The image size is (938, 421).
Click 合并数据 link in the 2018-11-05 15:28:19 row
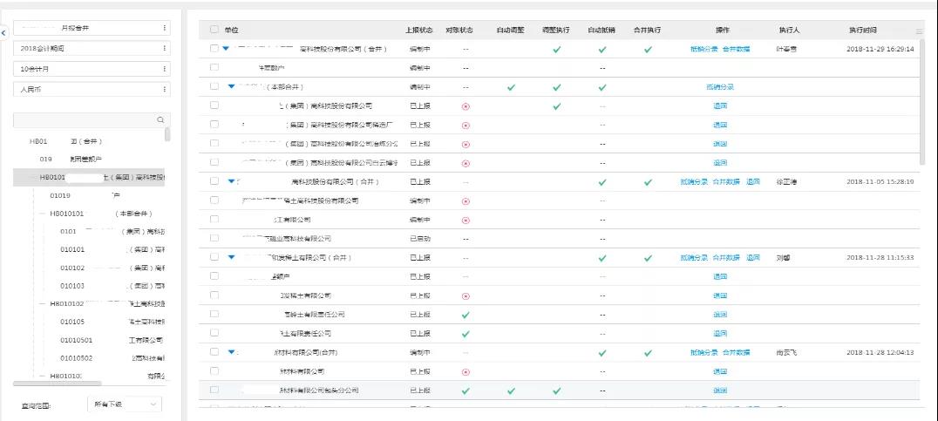point(725,182)
